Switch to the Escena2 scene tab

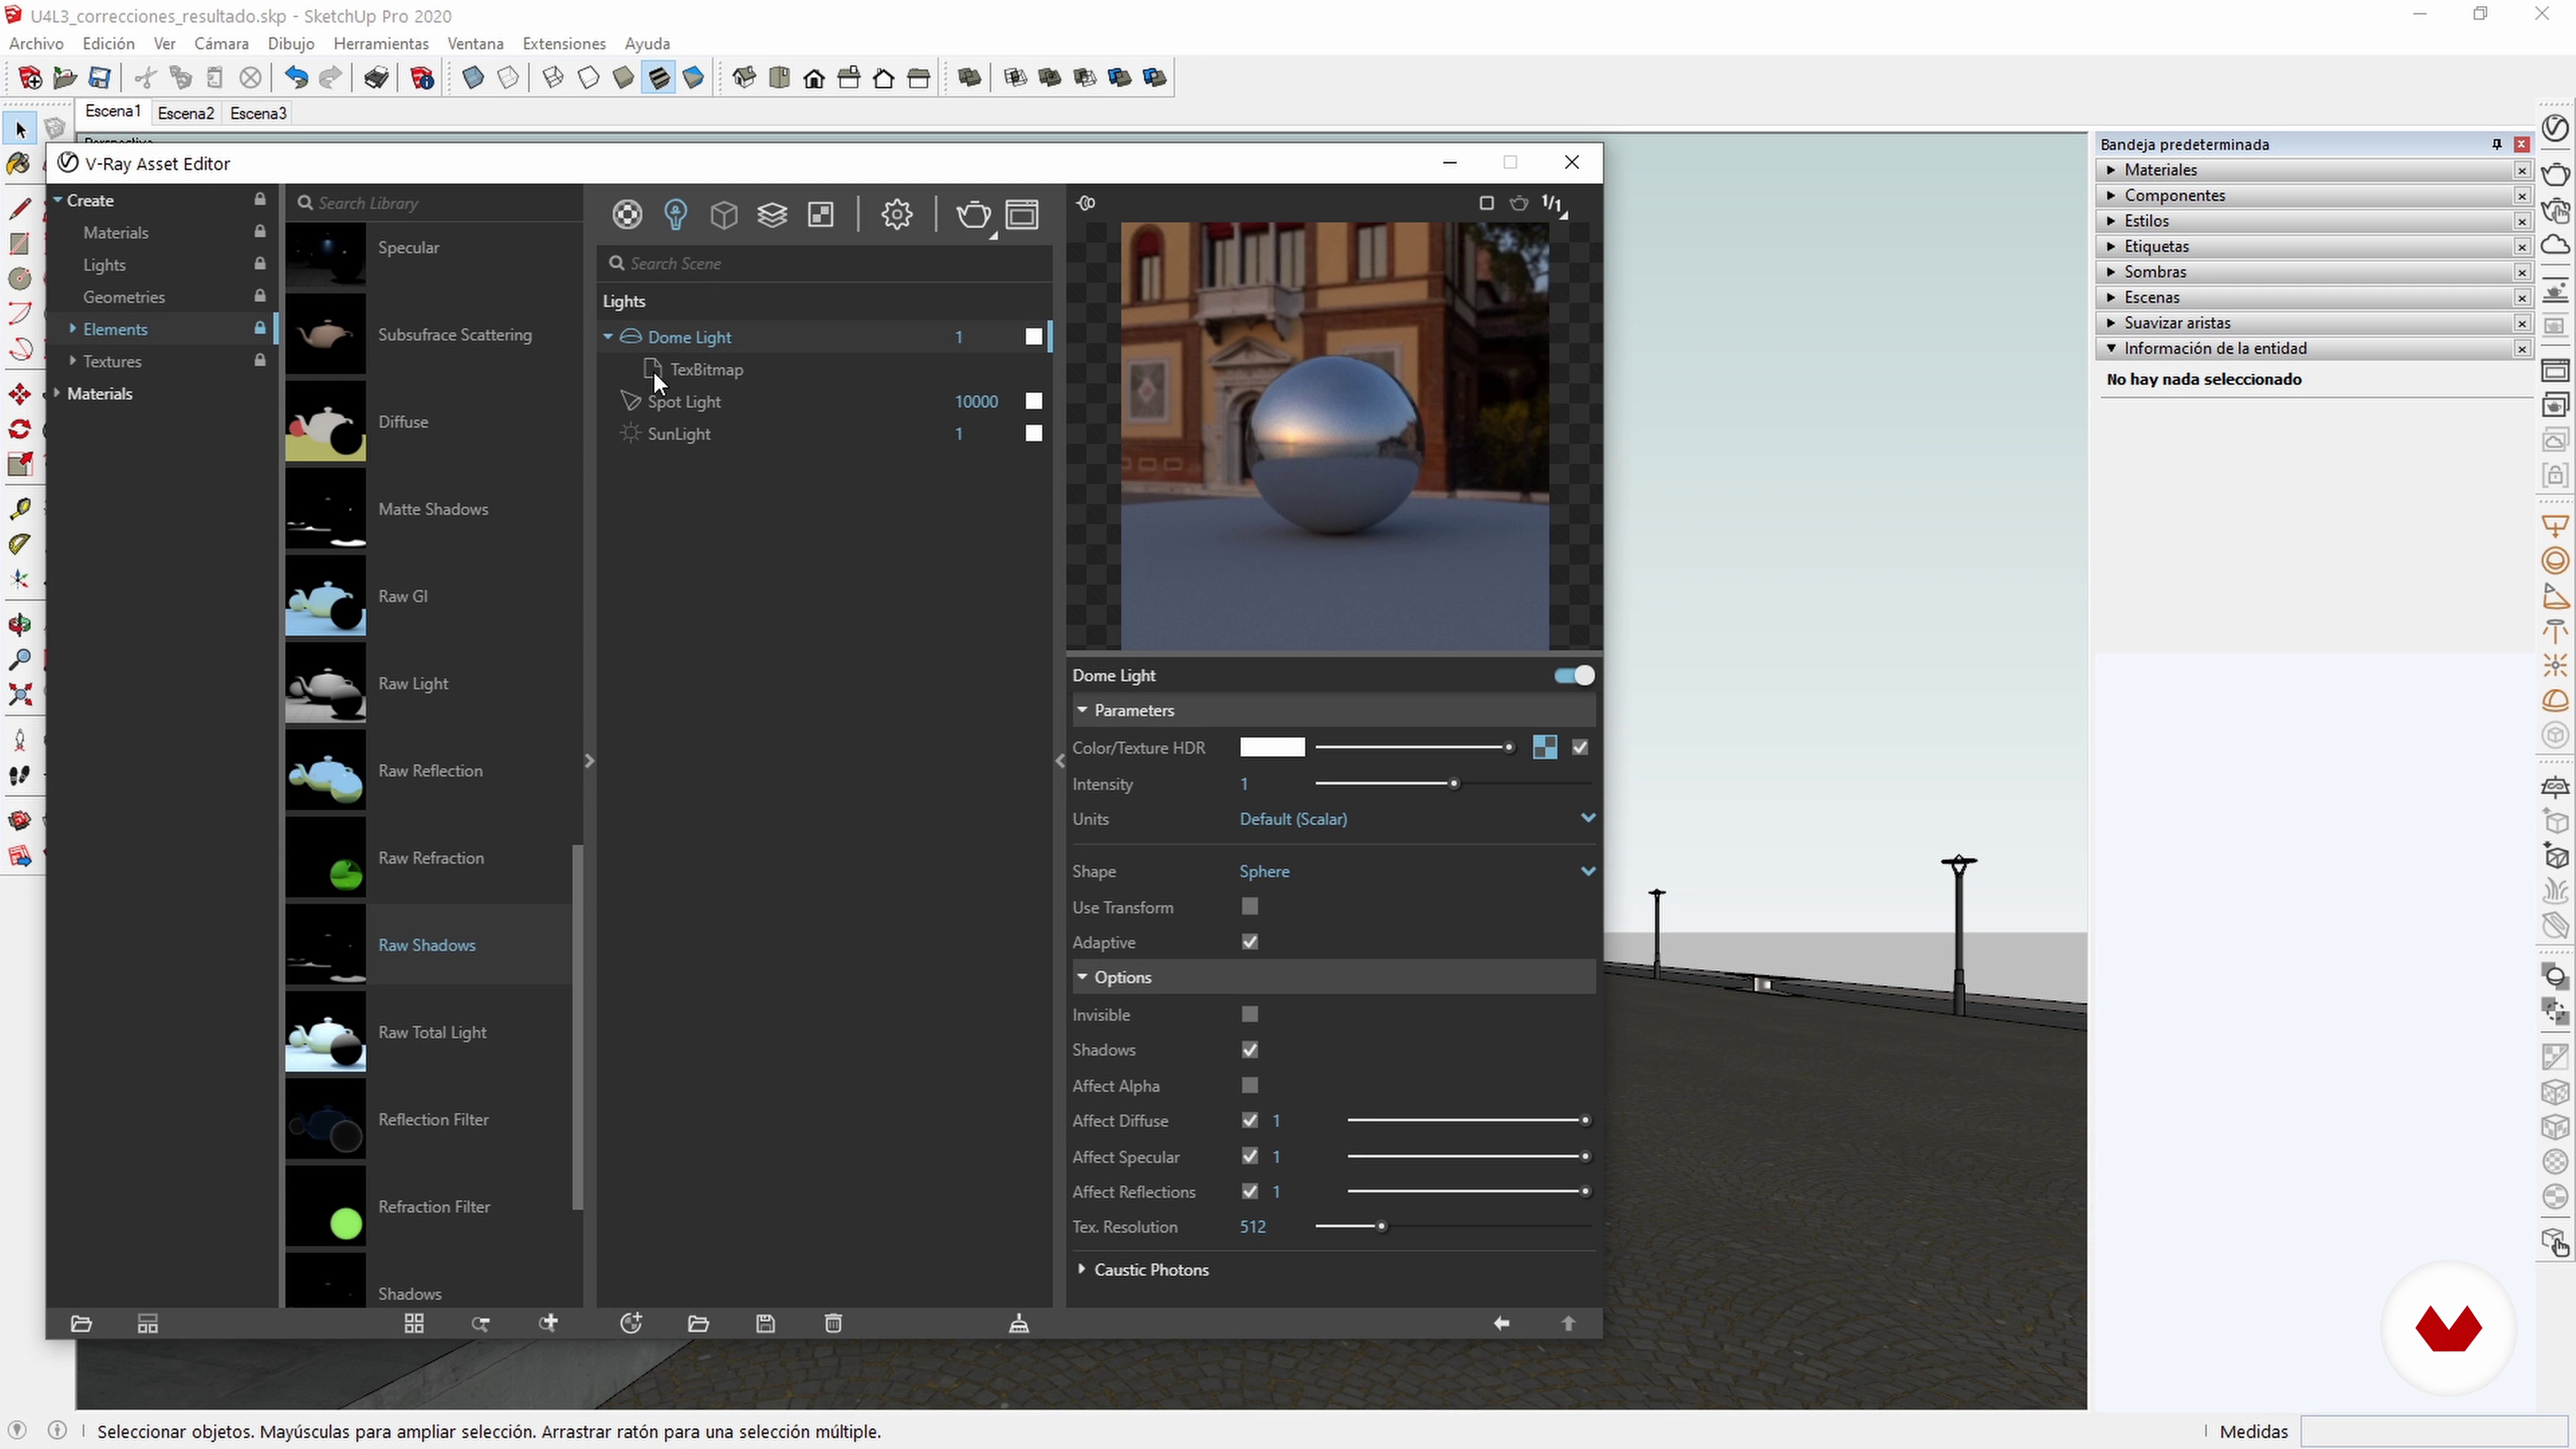tap(186, 113)
